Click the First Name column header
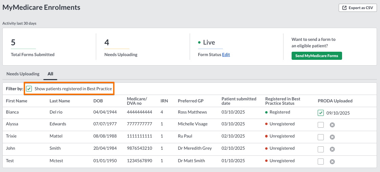Image resolution: width=380 pixels, height=172 pixels. (17, 101)
